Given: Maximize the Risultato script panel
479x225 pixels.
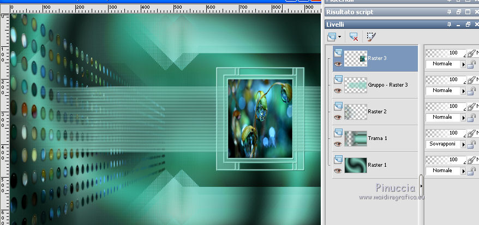Looking at the screenshot, I should pos(468,12).
